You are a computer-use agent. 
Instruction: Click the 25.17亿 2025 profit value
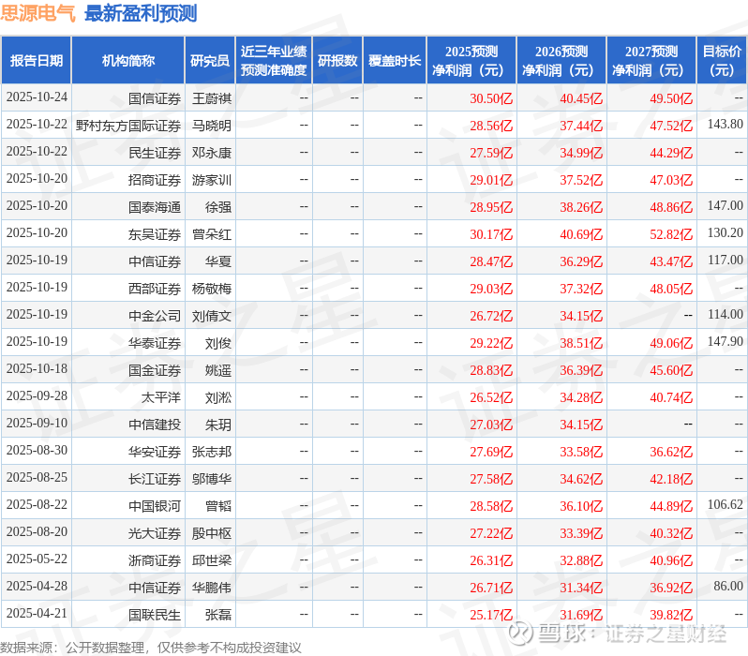pos(491,616)
